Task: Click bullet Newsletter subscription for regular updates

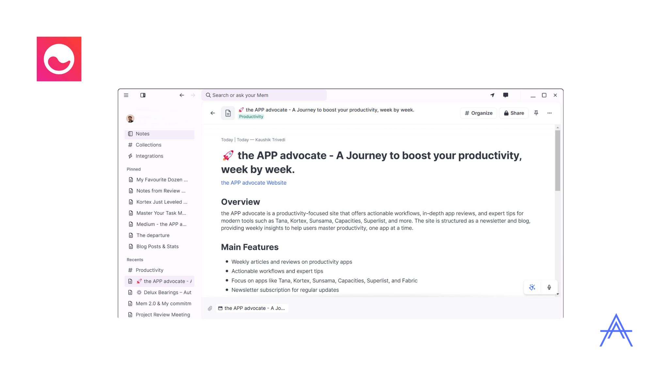Action: coord(285,290)
